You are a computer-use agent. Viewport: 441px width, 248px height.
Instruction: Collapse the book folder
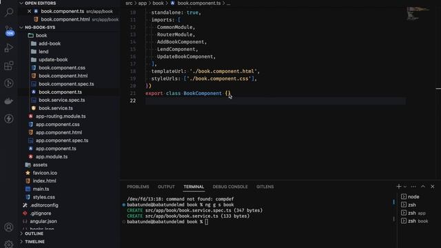click(x=41, y=35)
